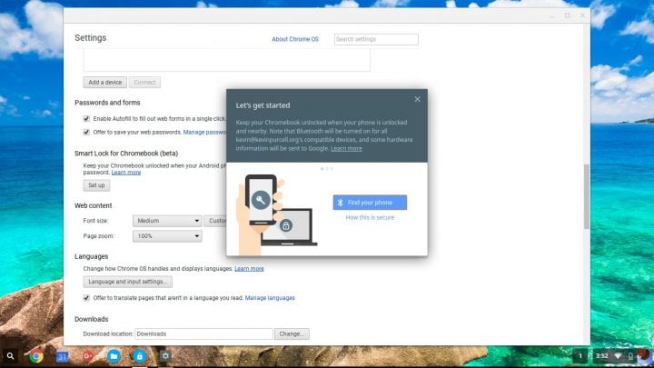Screen dimensions: 654x368
Task: Click the Download location text field
Action: [x=203, y=333]
